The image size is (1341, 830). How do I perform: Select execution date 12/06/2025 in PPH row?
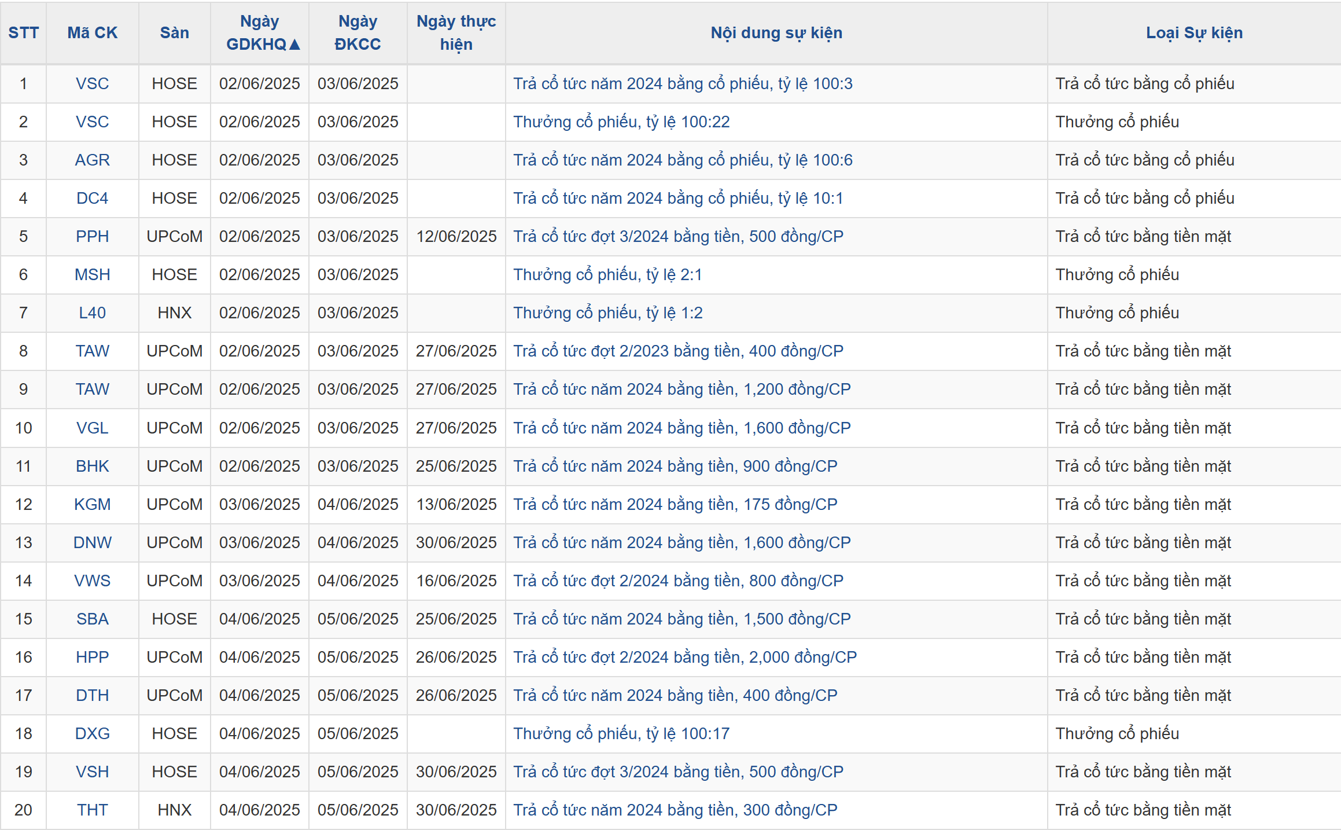pyautogui.click(x=456, y=236)
